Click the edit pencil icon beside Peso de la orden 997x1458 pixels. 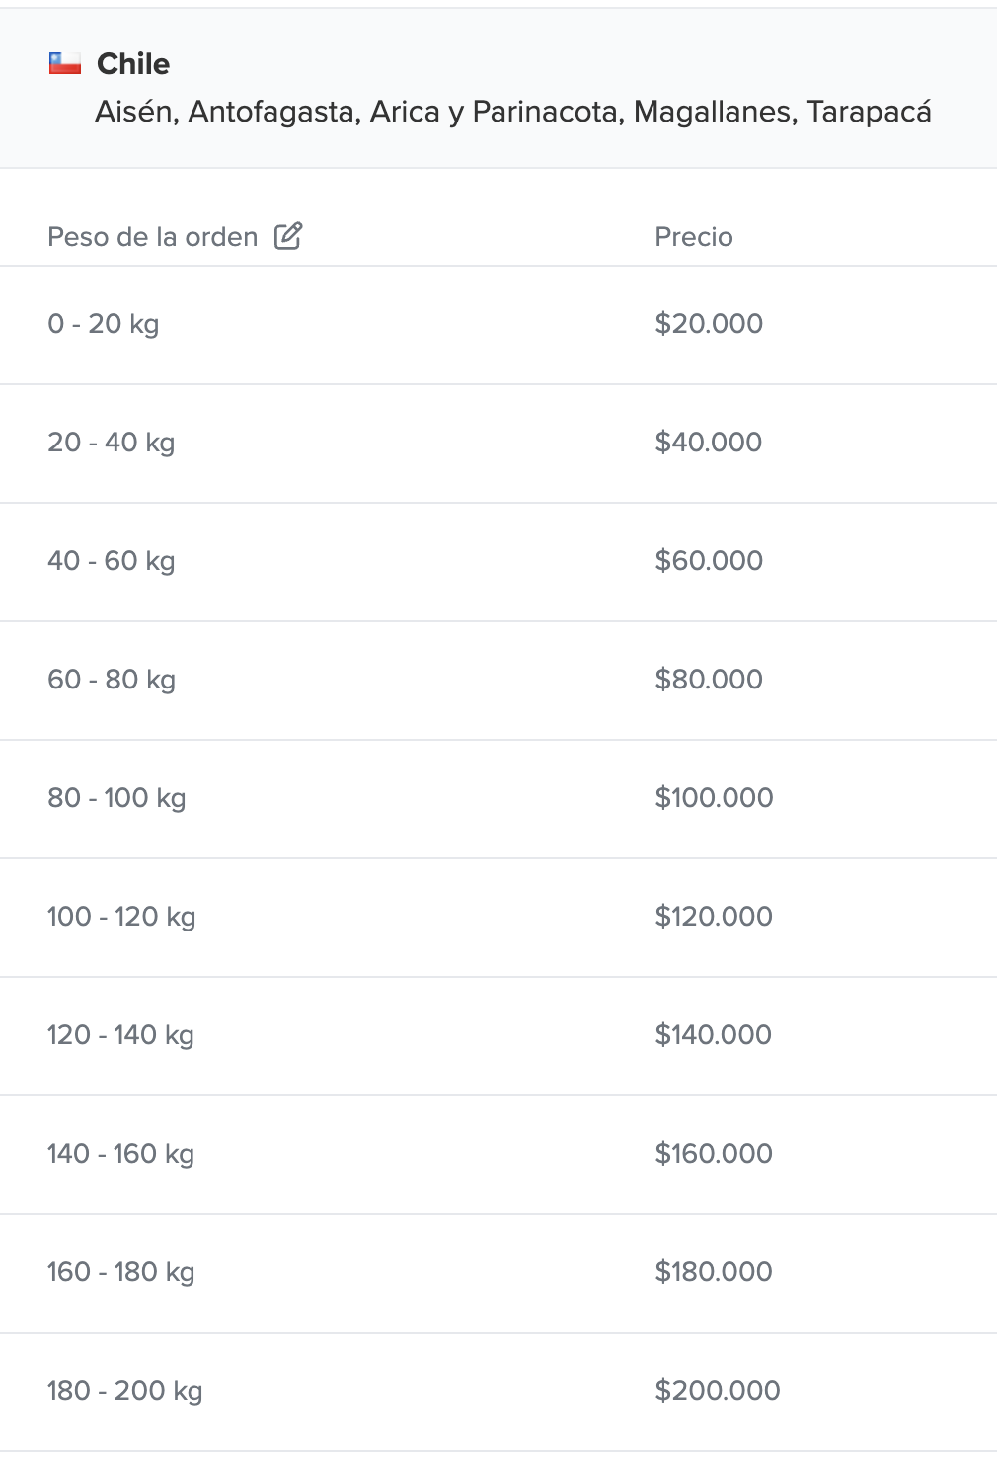[288, 236]
